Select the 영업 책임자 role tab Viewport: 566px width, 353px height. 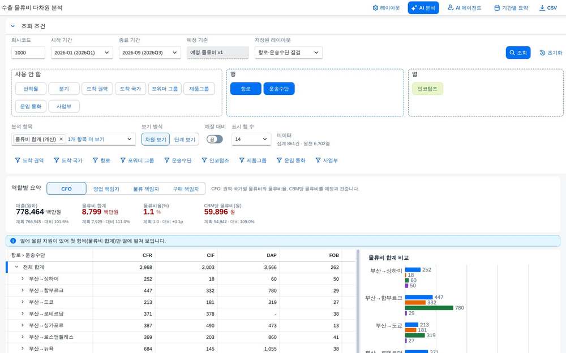(x=106, y=189)
